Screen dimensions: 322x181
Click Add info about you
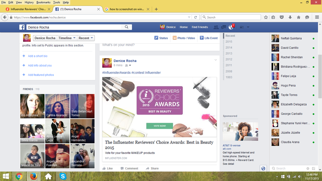click(x=40, y=65)
